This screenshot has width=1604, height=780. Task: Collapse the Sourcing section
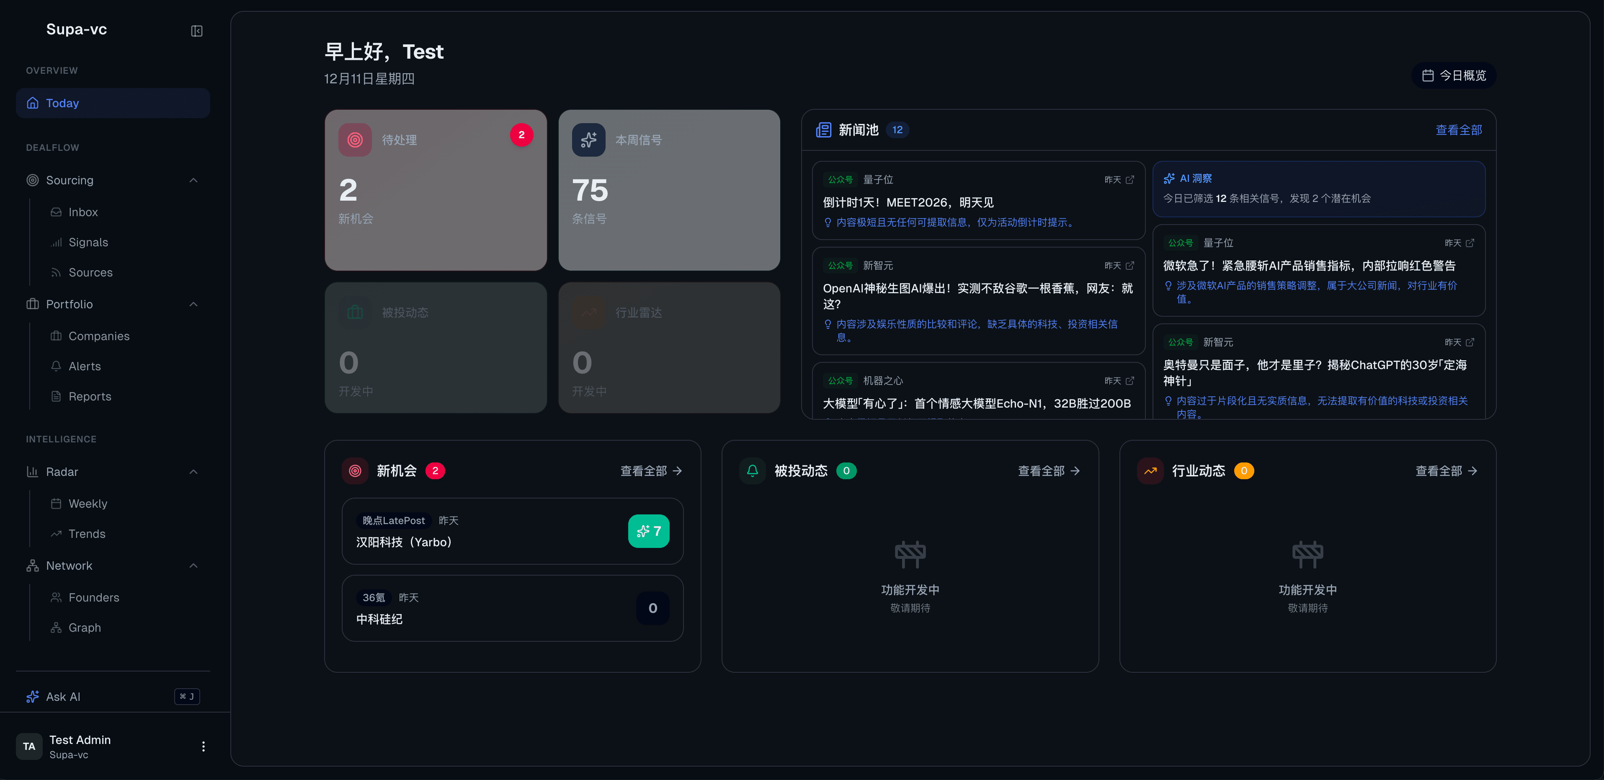click(x=193, y=180)
